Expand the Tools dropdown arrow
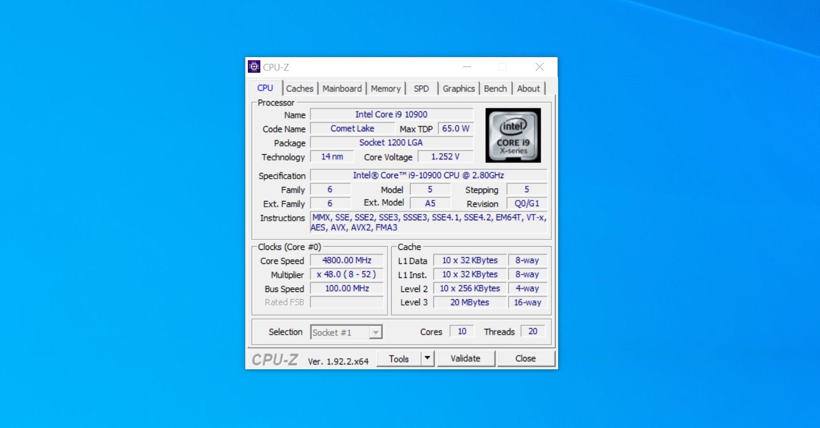The height and width of the screenshot is (428, 820). click(x=428, y=358)
